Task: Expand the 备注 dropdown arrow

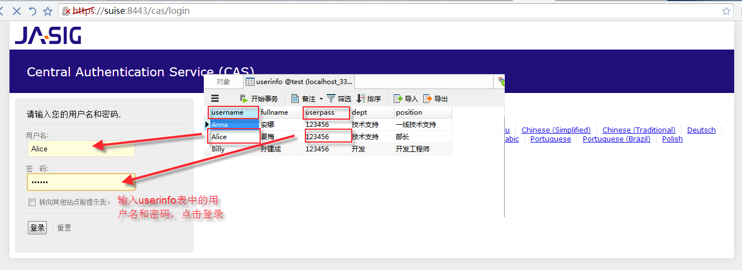Action: (x=321, y=99)
